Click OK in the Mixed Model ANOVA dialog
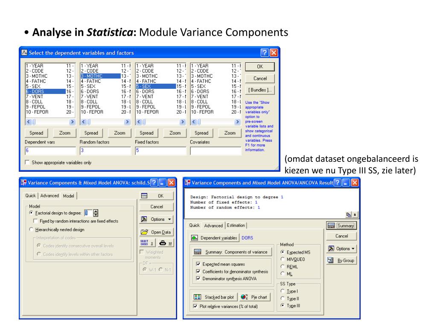437x328 pixels. click(156, 196)
